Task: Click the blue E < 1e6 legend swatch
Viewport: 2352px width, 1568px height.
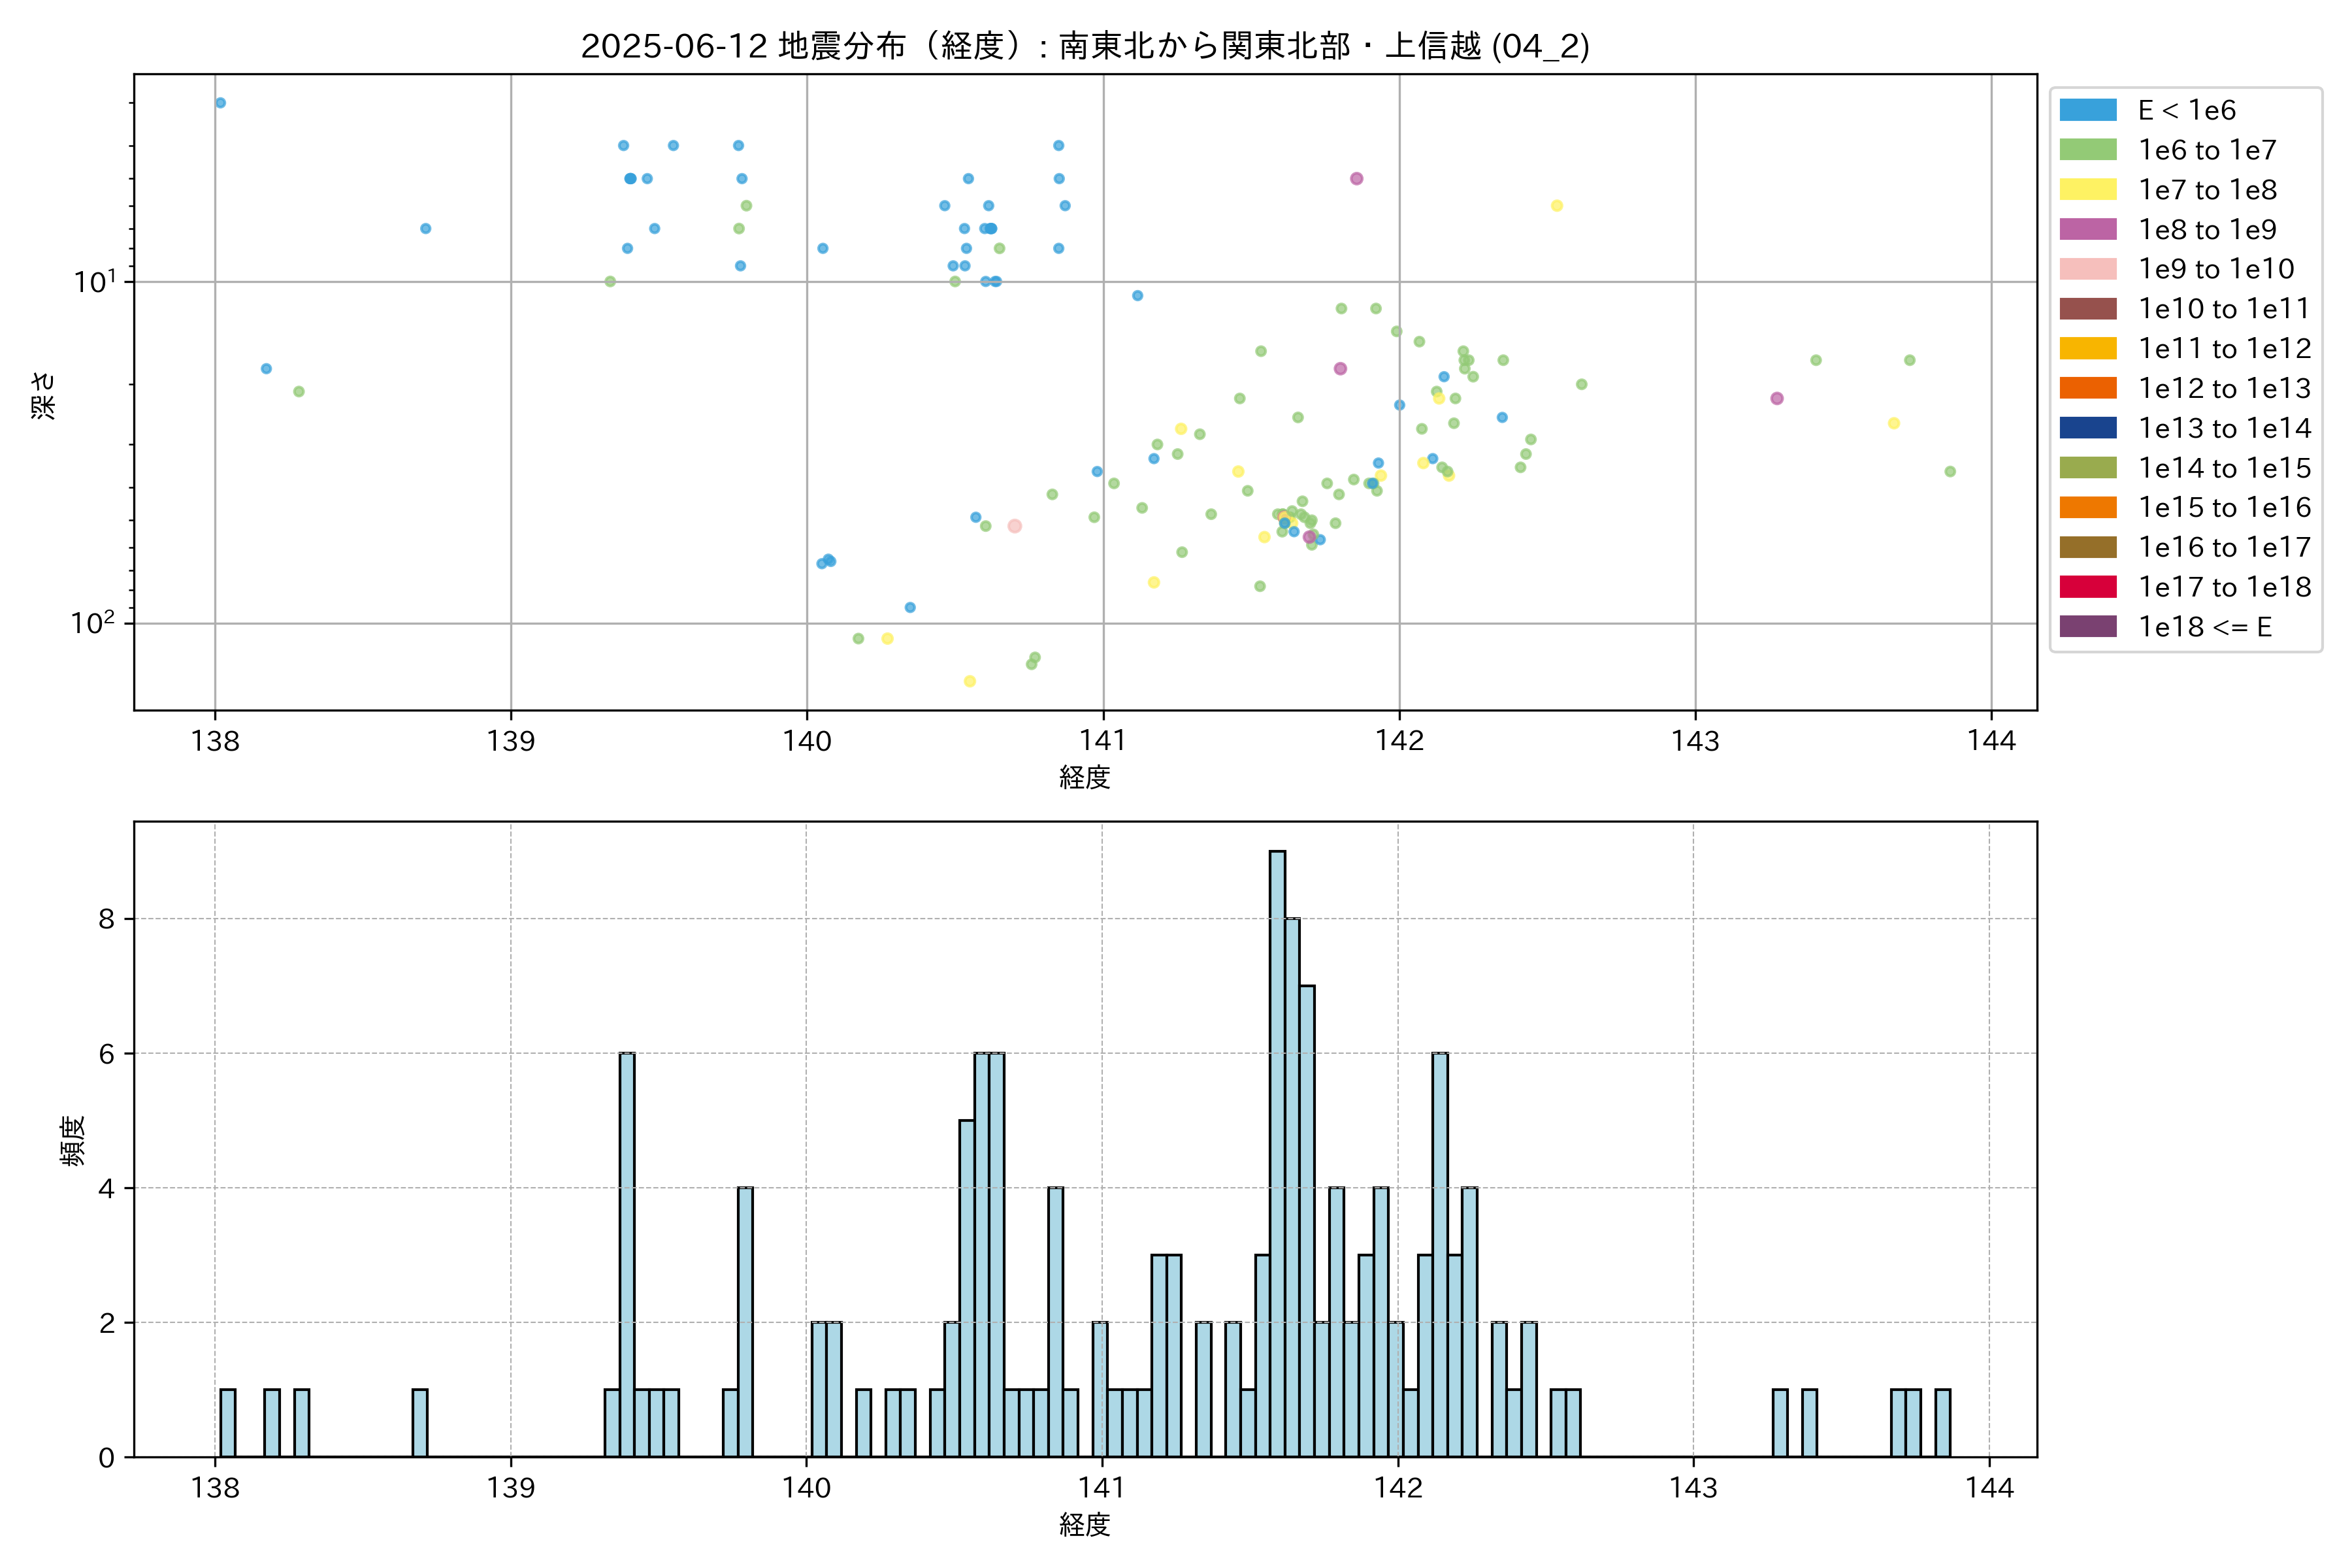Action: point(2088,110)
